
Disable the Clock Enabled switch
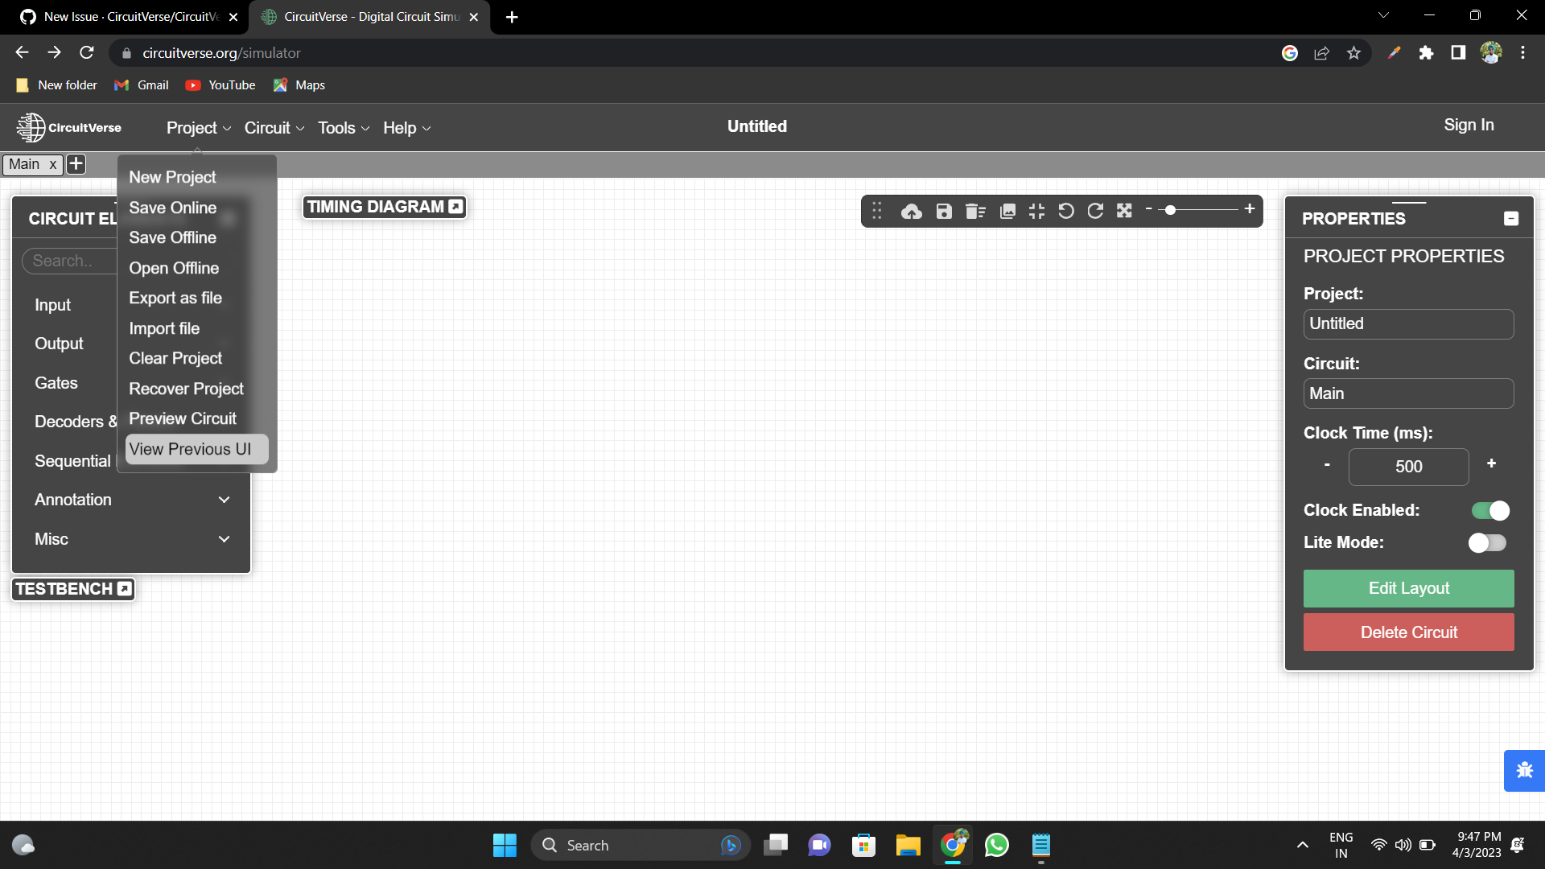pyautogui.click(x=1489, y=510)
